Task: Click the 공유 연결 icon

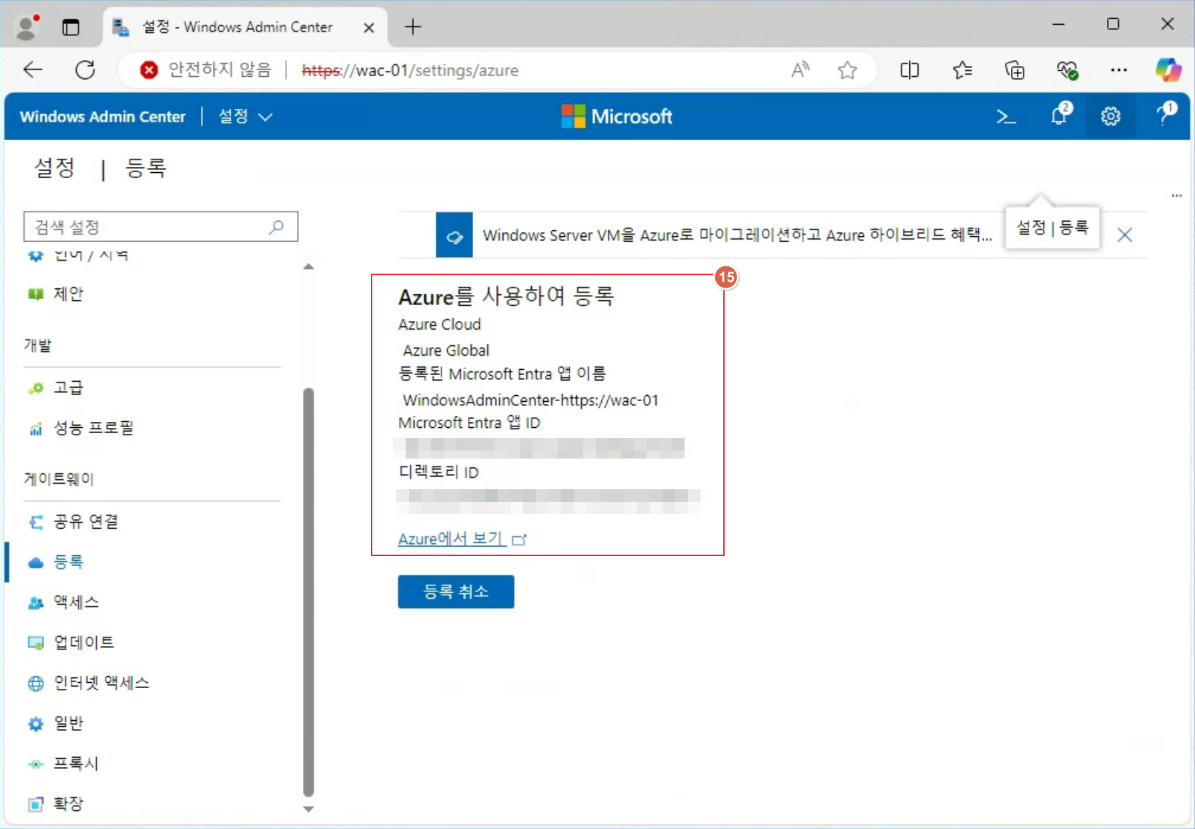Action: pos(35,522)
